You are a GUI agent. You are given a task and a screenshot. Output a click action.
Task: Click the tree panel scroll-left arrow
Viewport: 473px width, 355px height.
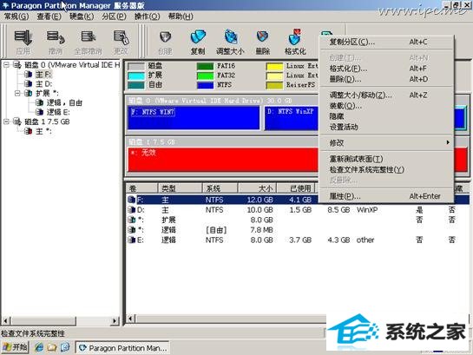(6, 321)
